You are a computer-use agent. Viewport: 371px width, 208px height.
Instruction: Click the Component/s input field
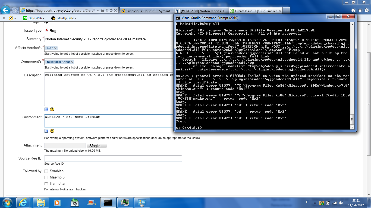click(109, 62)
